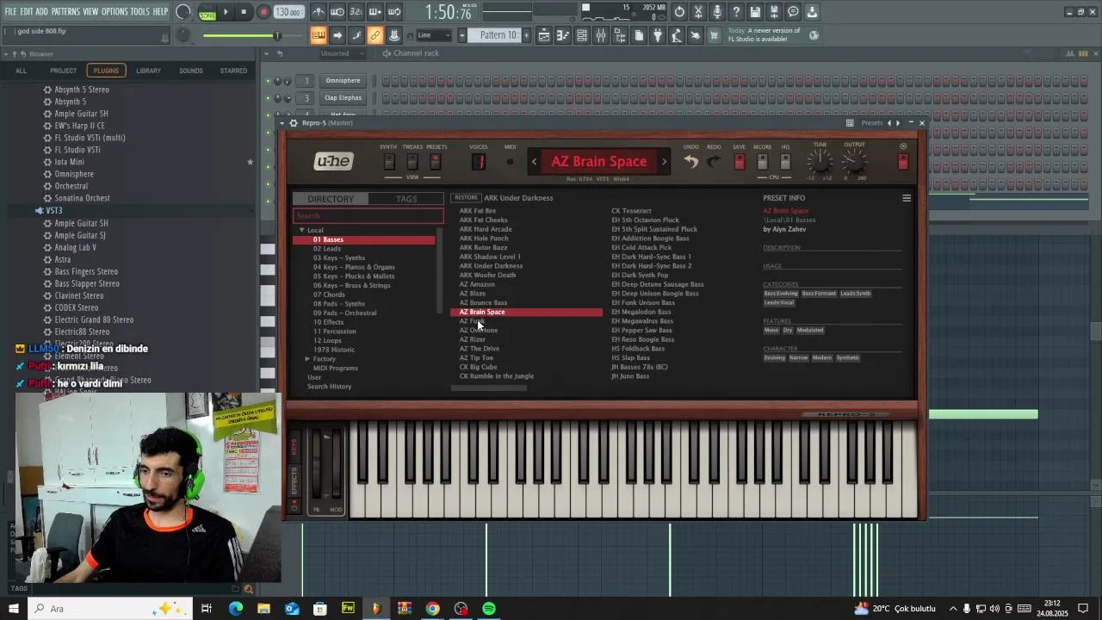Open the FILE menu

click(10, 11)
